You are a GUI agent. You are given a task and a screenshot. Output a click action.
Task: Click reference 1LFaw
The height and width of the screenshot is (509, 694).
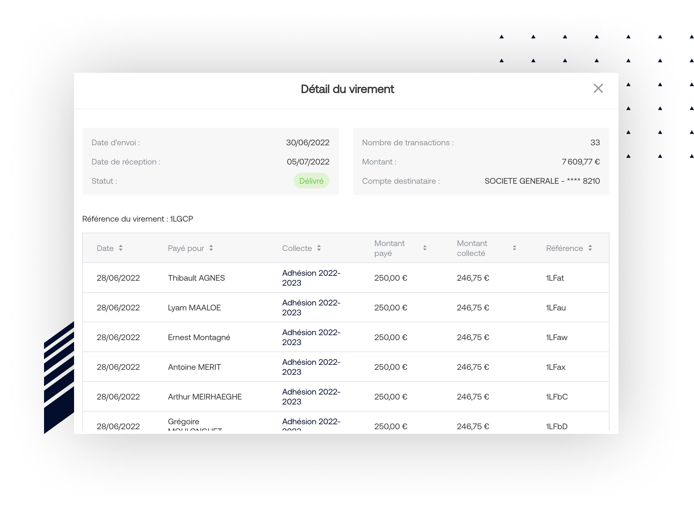pyautogui.click(x=556, y=337)
